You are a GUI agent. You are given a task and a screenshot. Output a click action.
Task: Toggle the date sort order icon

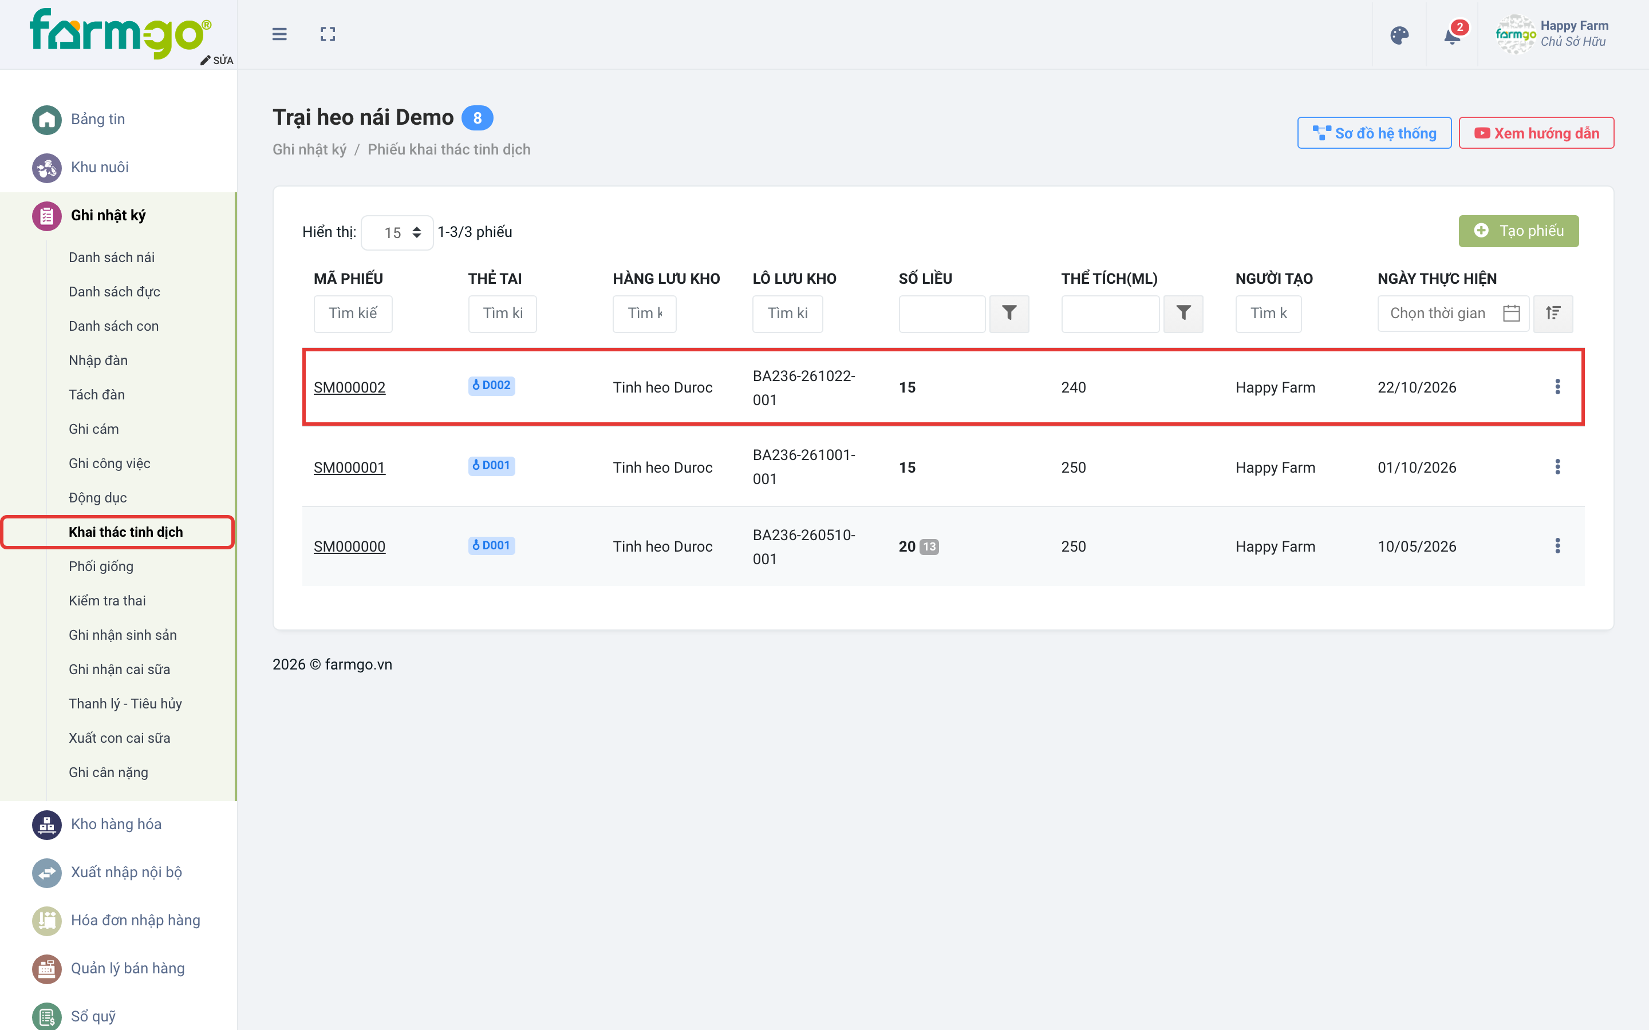1553,314
